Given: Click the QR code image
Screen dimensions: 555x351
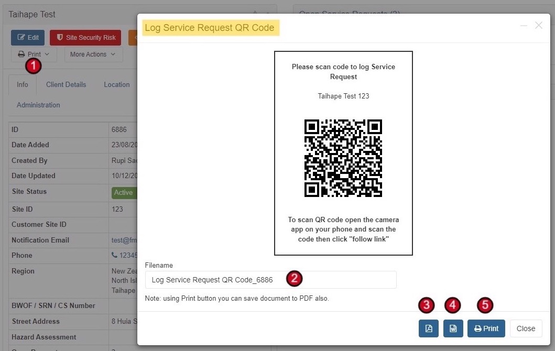Looking at the screenshot, I should 343,158.
